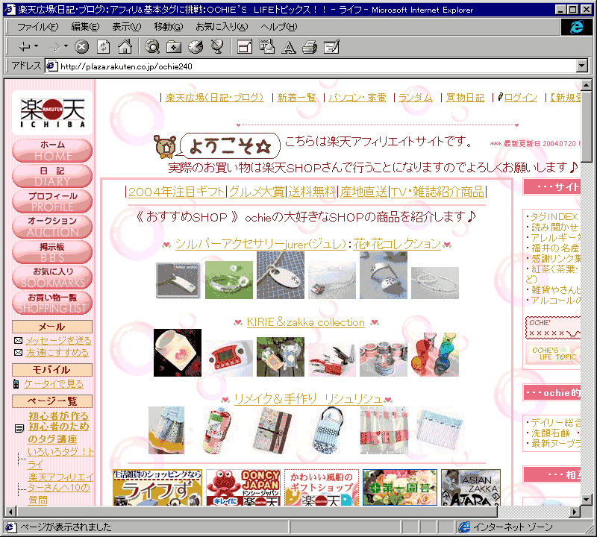This screenshot has height=537, width=597.
Task: Click the ライフ生活雑貨 banner
Action: coord(157,488)
